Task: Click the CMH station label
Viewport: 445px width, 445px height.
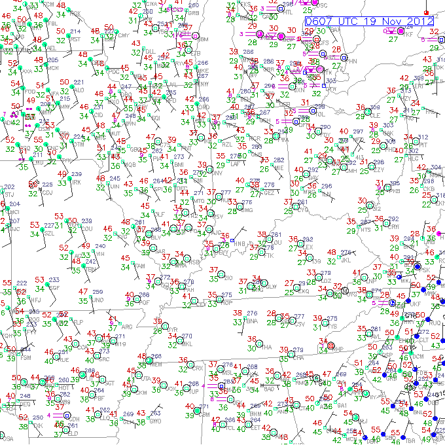Action: point(351,171)
